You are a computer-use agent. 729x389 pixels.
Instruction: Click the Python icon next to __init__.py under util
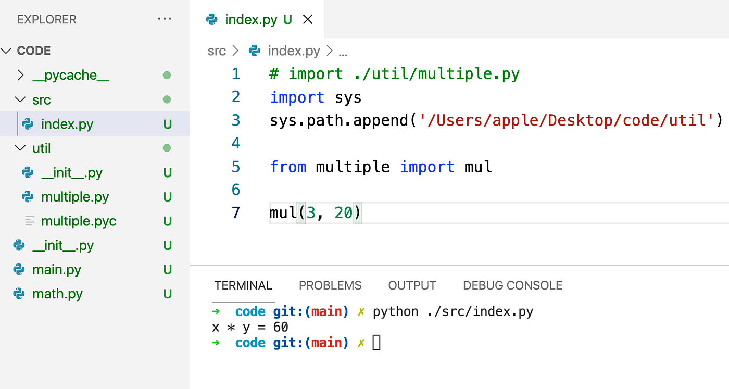(x=27, y=172)
